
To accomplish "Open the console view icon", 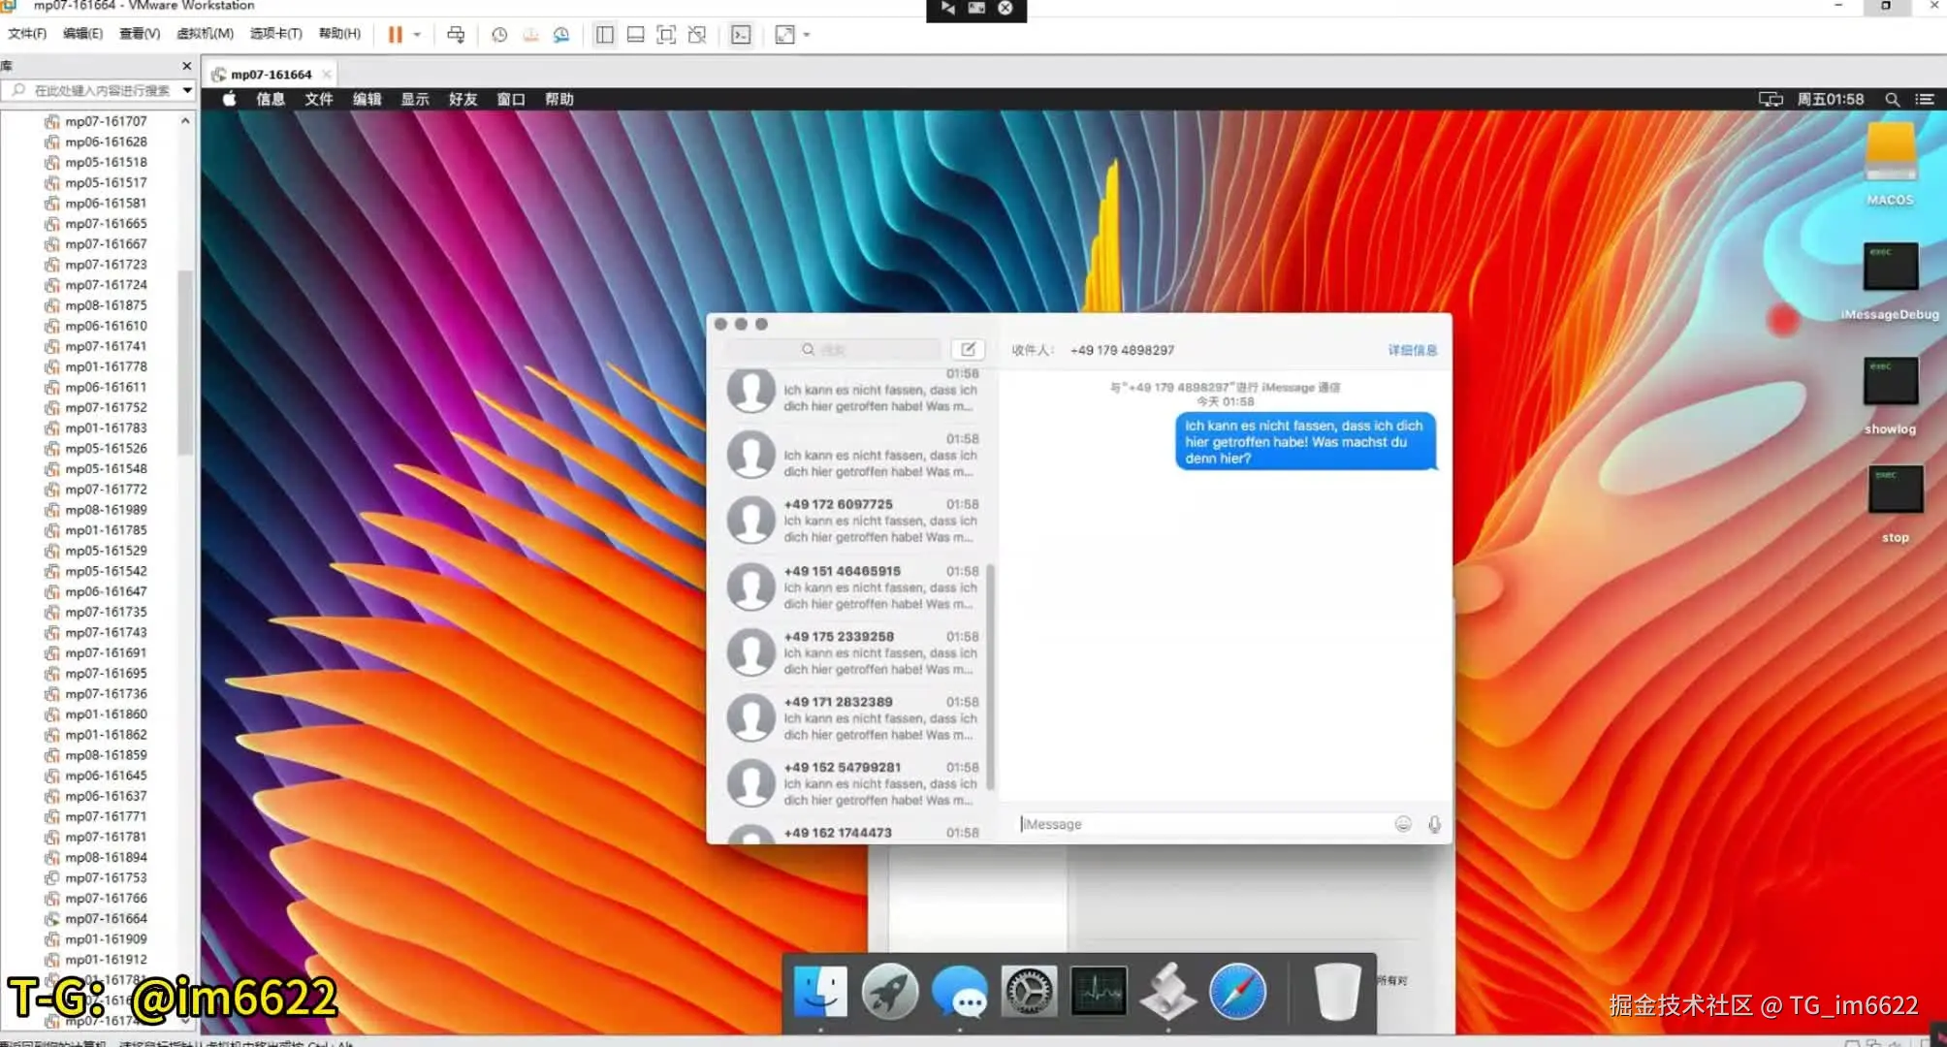I will (741, 35).
